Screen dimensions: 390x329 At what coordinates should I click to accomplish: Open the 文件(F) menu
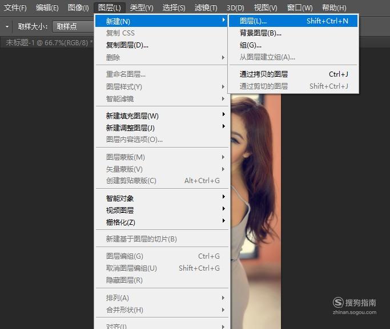pyautogui.click(x=15, y=8)
